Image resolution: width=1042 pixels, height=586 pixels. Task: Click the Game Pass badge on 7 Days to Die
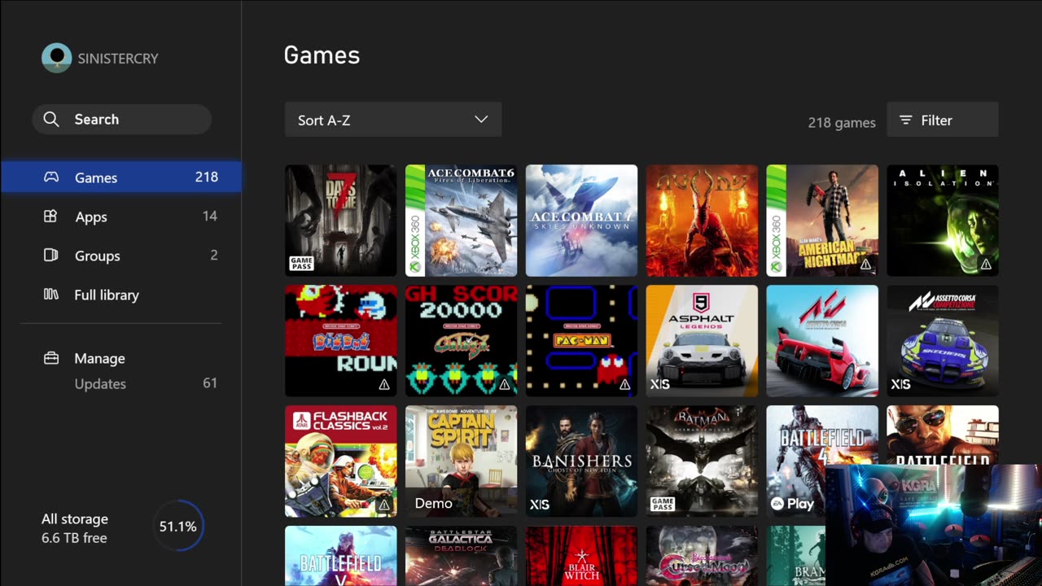tap(301, 263)
